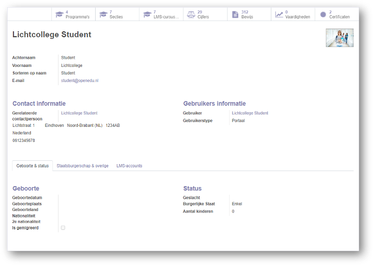Select the Geboorte & status tab
Screen dimensions: 373x265
pos(32,166)
